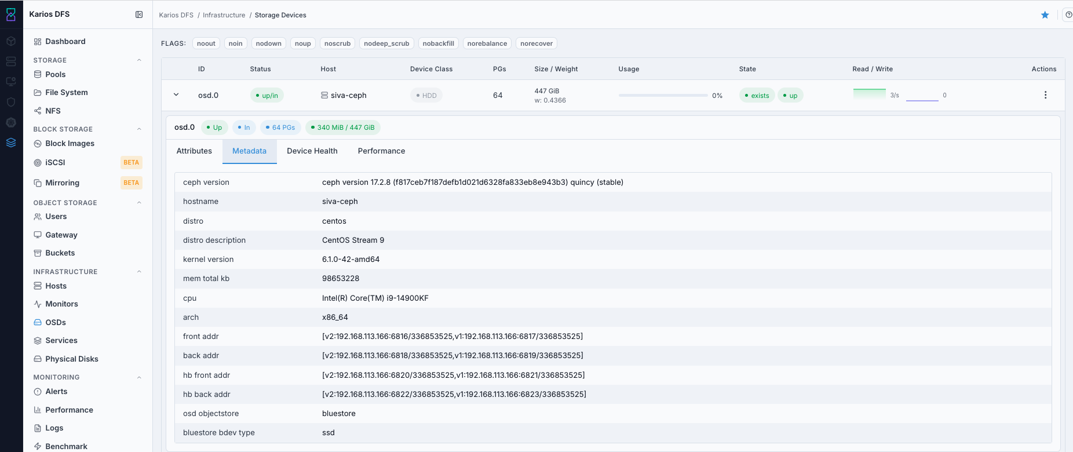Toggle the nobackfill flag
Viewport: 1073px width, 452px height.
439,43
